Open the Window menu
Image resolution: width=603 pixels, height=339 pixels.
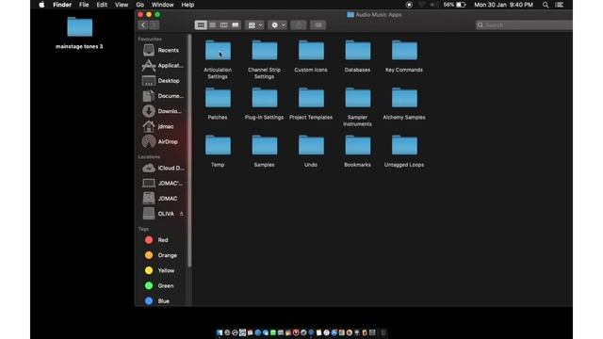[x=162, y=5]
